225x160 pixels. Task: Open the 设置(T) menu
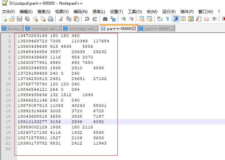point(116,11)
